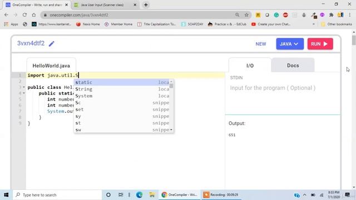Viewport: 356px width, 200px height.
Task: Close the OneCompiler browser tab
Action: point(67,5)
